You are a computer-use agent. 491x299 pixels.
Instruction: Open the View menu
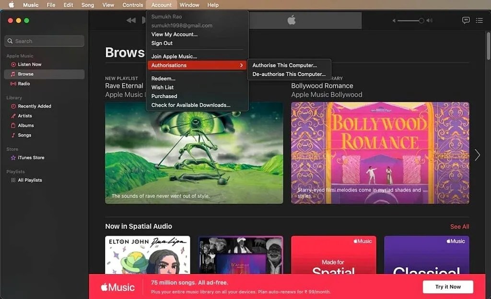(x=108, y=5)
